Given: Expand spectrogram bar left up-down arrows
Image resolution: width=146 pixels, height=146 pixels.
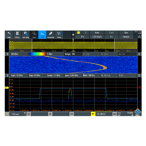Looking at the screenshot, I should 8,54.
